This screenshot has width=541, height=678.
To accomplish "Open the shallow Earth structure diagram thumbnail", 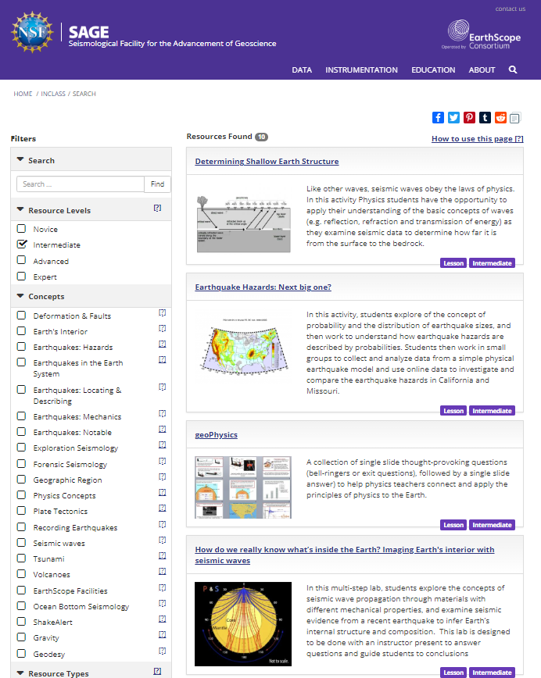I will (244, 224).
